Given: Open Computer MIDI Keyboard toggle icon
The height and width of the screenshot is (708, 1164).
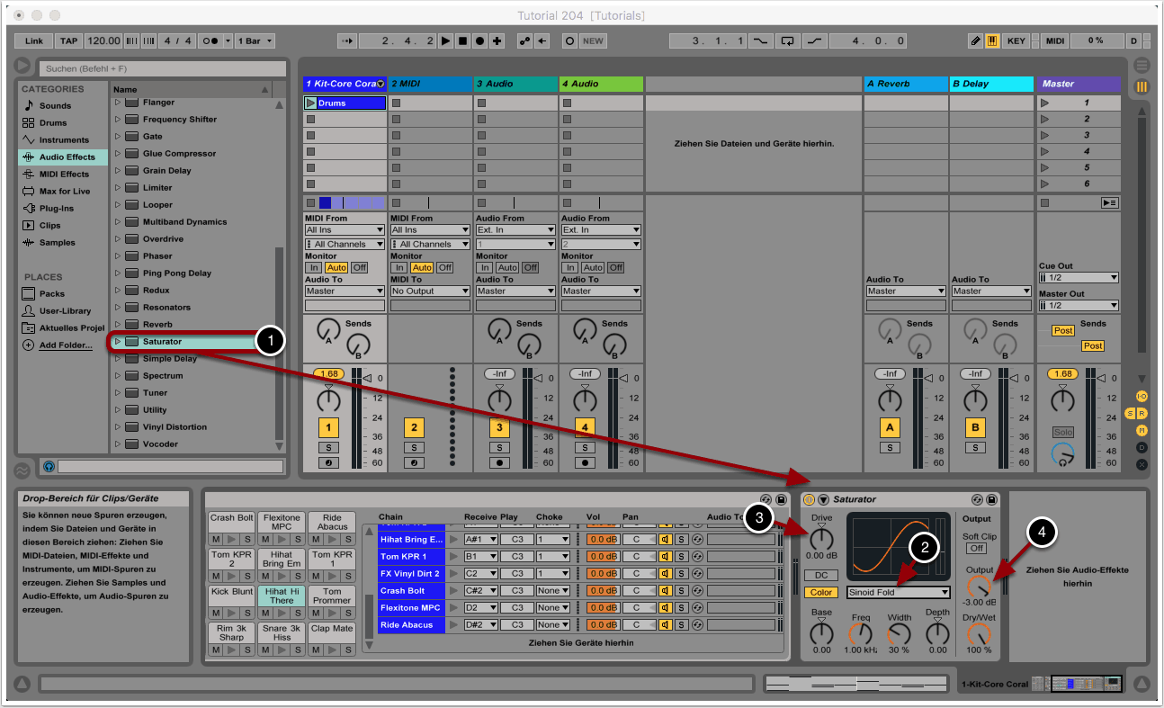Looking at the screenshot, I should point(992,40).
